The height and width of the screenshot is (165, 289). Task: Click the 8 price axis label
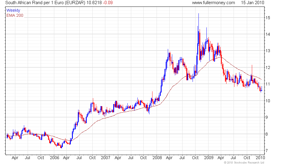267,134
